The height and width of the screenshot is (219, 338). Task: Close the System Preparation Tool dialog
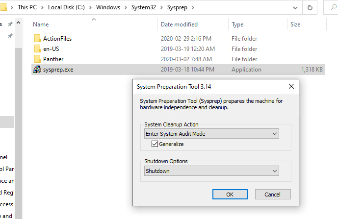click(291, 87)
